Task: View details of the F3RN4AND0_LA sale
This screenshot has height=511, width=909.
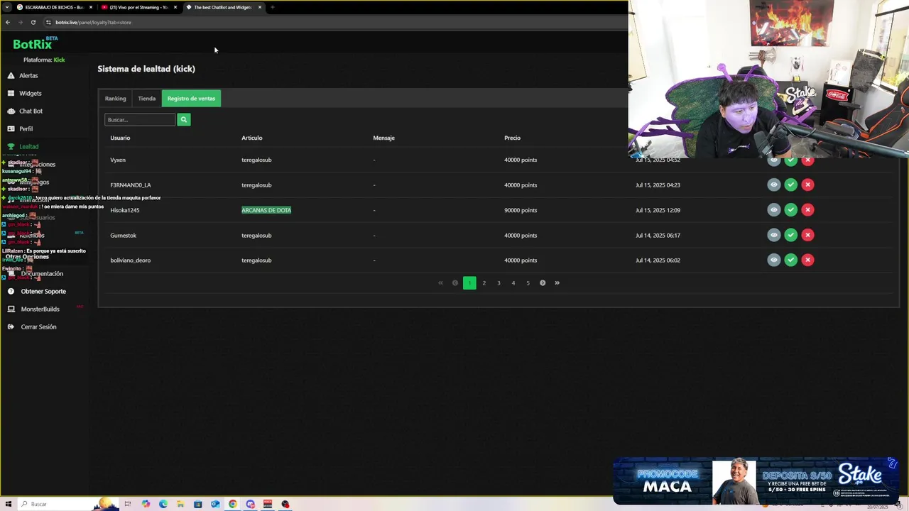Action: pyautogui.click(x=774, y=185)
